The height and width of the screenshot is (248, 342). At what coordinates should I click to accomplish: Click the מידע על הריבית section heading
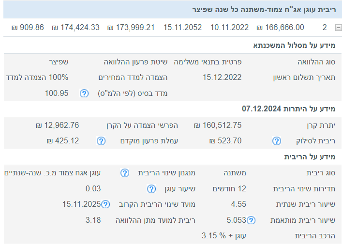click(x=312, y=156)
